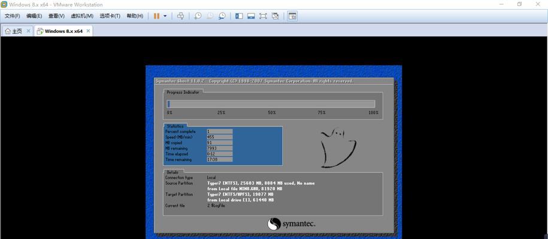Enter full screen mode icon

tap(263, 16)
